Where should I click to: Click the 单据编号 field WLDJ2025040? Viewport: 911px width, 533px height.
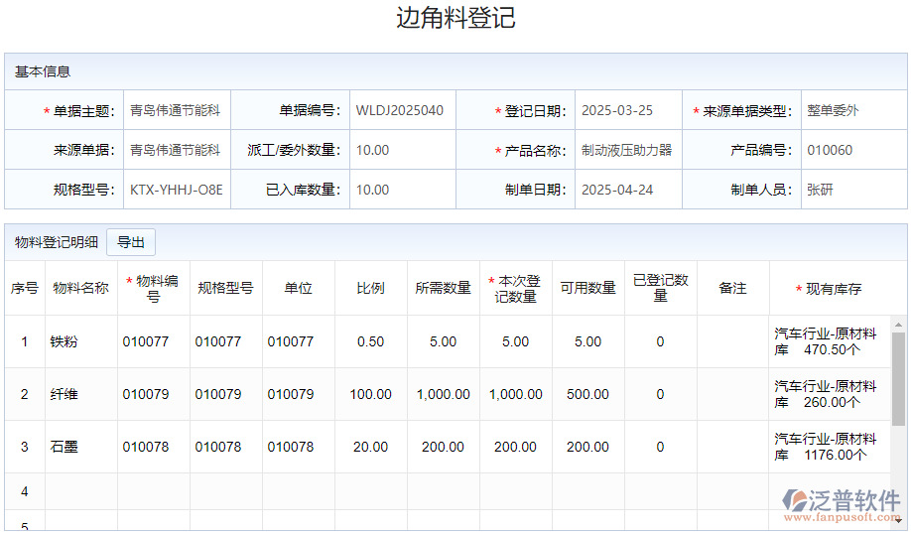[401, 111]
